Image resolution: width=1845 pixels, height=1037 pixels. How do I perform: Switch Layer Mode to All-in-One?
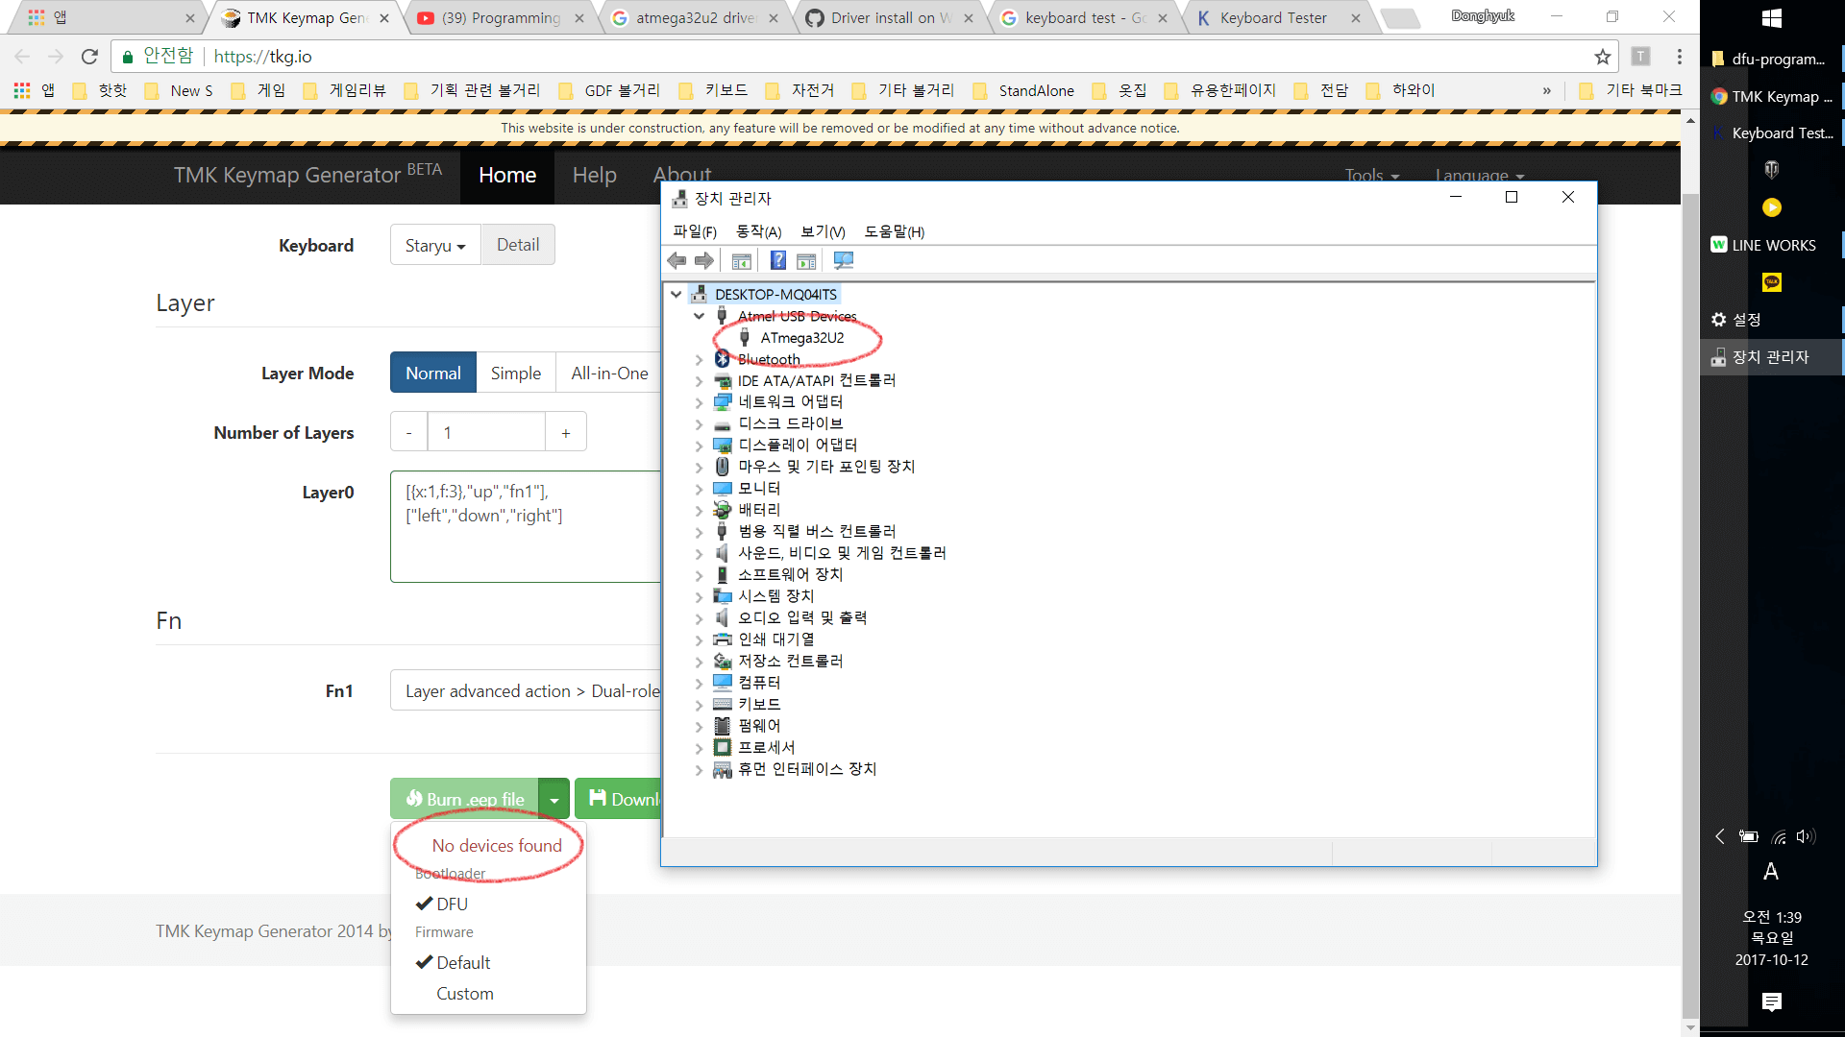pos(609,373)
